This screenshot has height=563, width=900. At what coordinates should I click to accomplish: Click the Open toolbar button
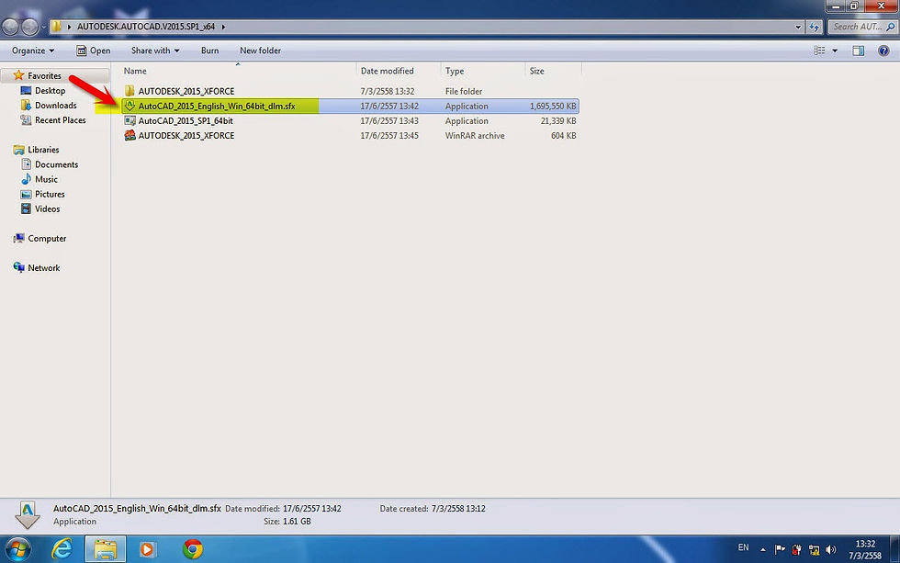[x=94, y=51]
